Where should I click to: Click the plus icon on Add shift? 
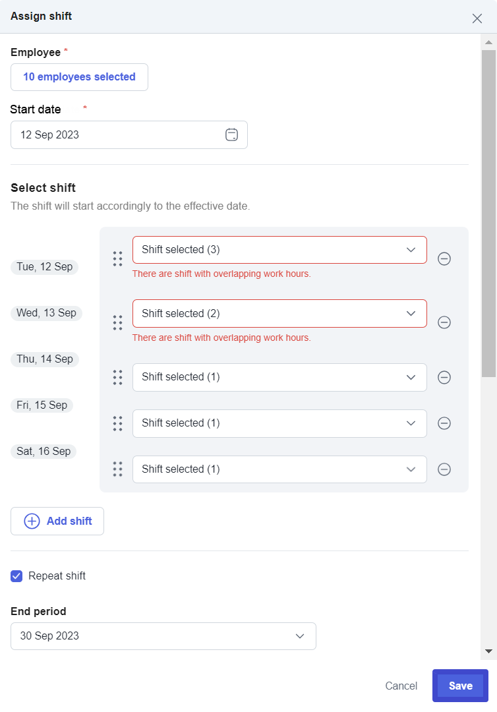(x=31, y=521)
